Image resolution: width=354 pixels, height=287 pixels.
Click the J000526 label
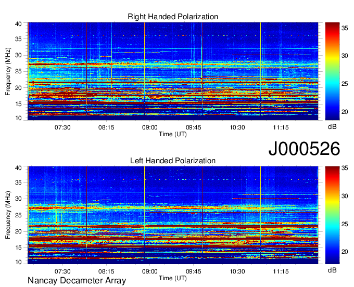(304, 148)
